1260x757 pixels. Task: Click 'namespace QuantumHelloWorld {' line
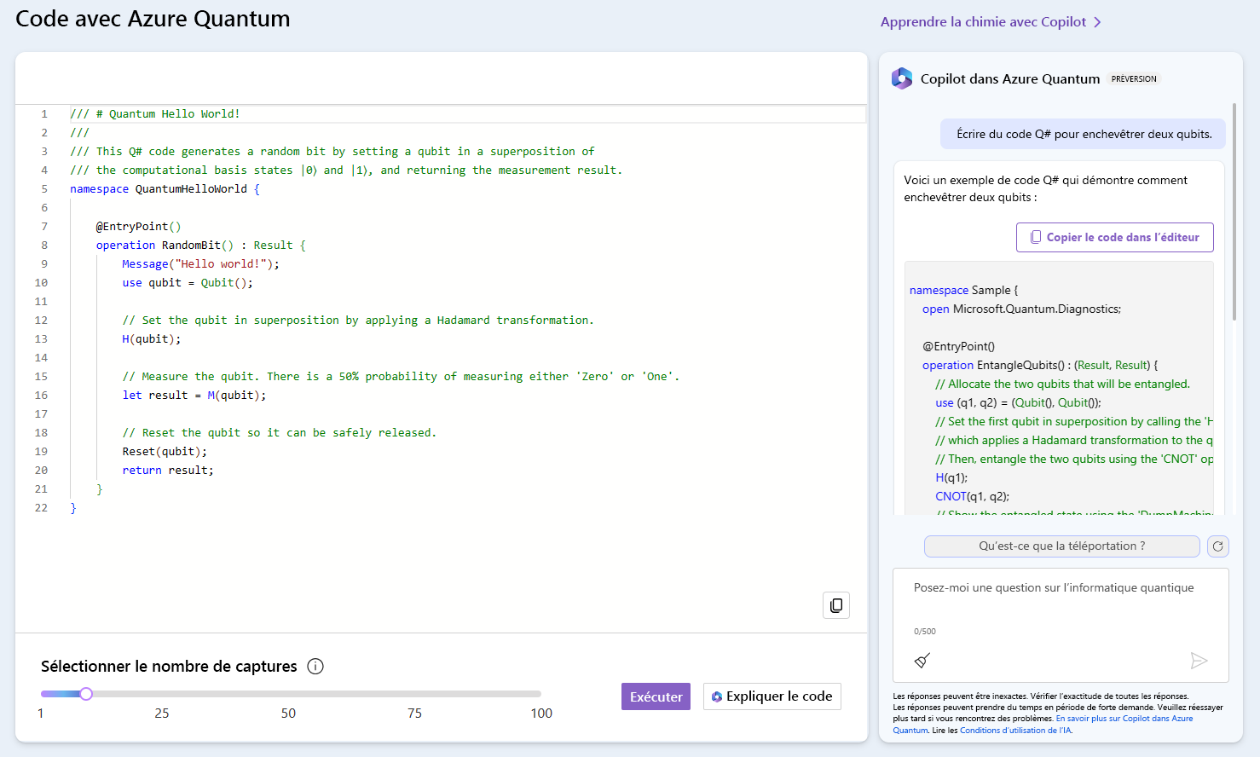click(165, 189)
